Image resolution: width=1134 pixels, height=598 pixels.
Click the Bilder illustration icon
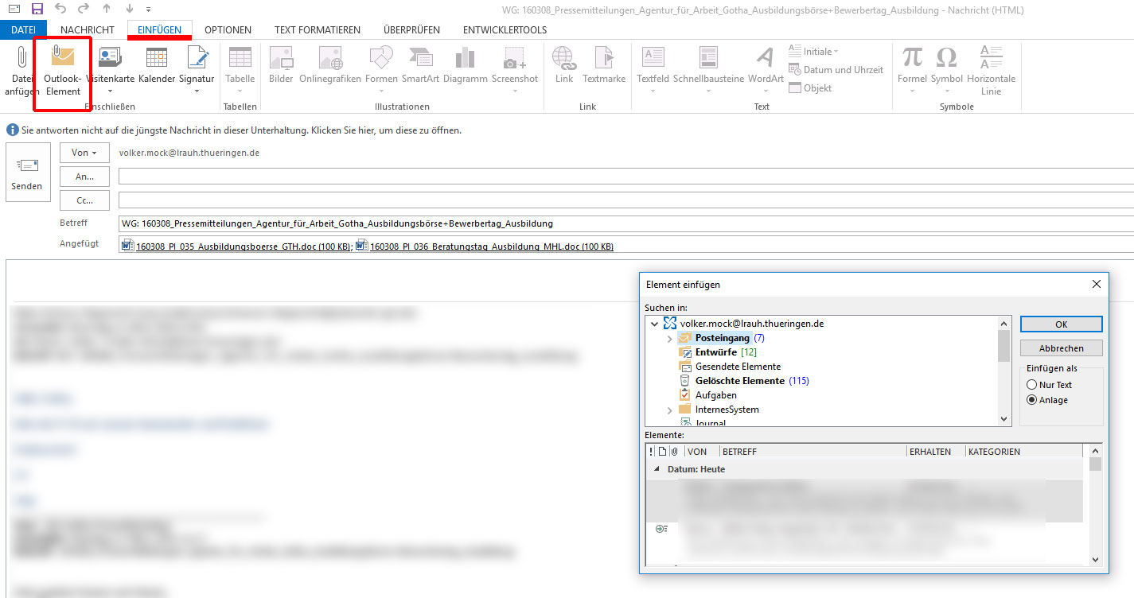(x=281, y=56)
